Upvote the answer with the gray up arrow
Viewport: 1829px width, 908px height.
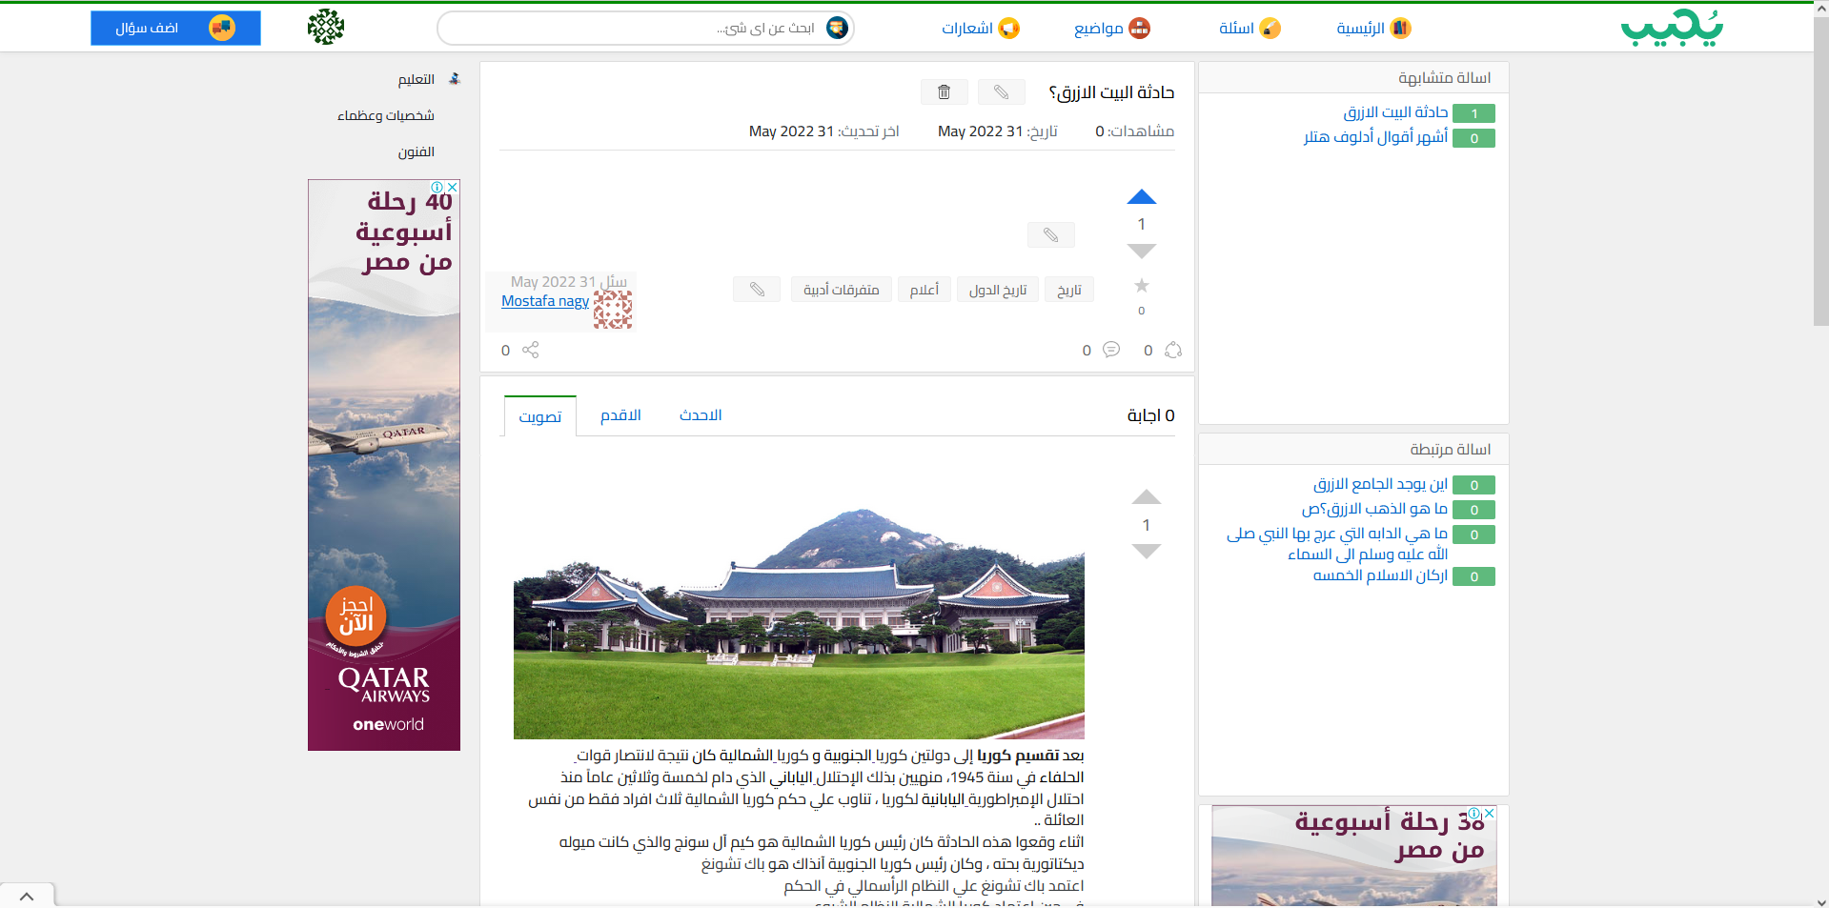pyautogui.click(x=1146, y=497)
